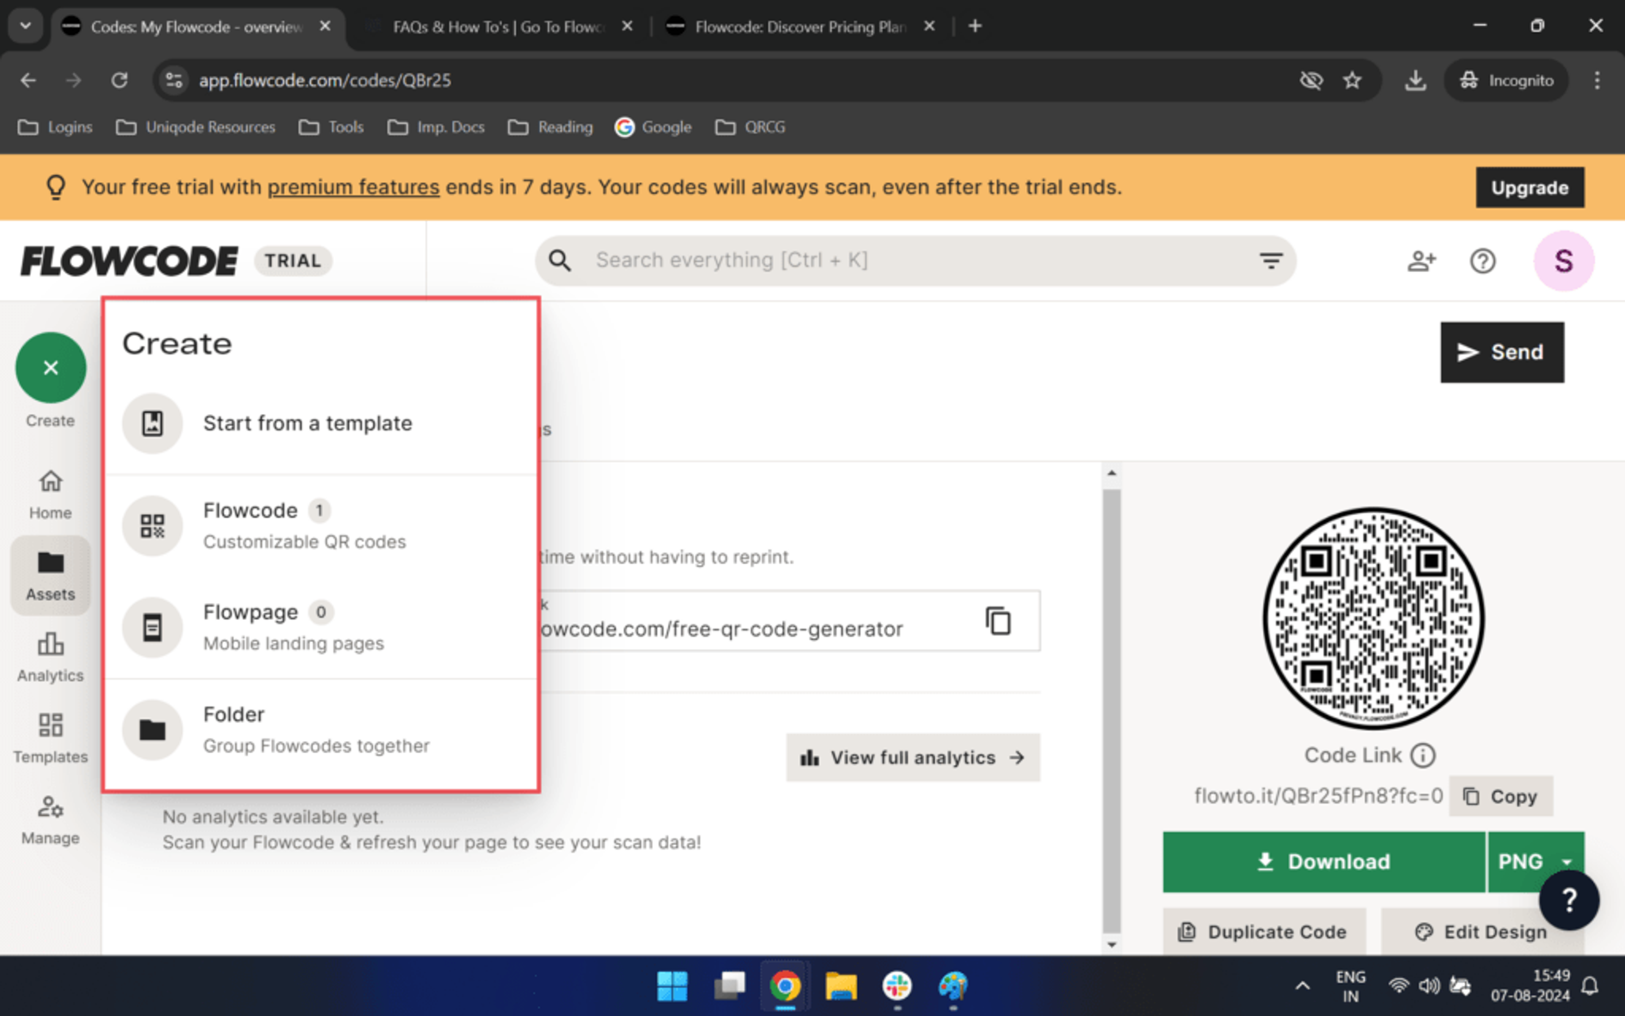Screen dimensions: 1625x1016
Task: Open Assets in the sidebar
Action: point(50,575)
